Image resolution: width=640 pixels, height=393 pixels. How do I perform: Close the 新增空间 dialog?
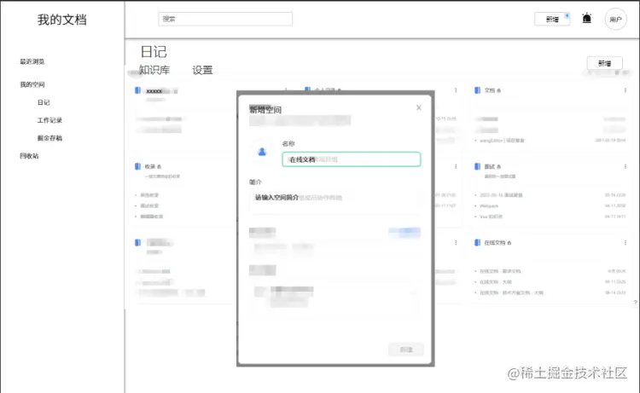[418, 107]
